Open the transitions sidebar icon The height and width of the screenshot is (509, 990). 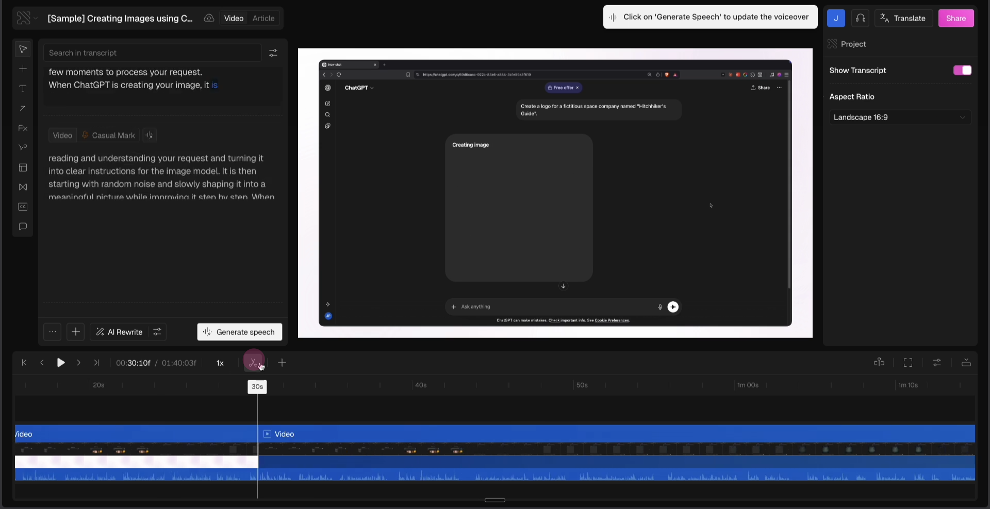[x=23, y=187]
